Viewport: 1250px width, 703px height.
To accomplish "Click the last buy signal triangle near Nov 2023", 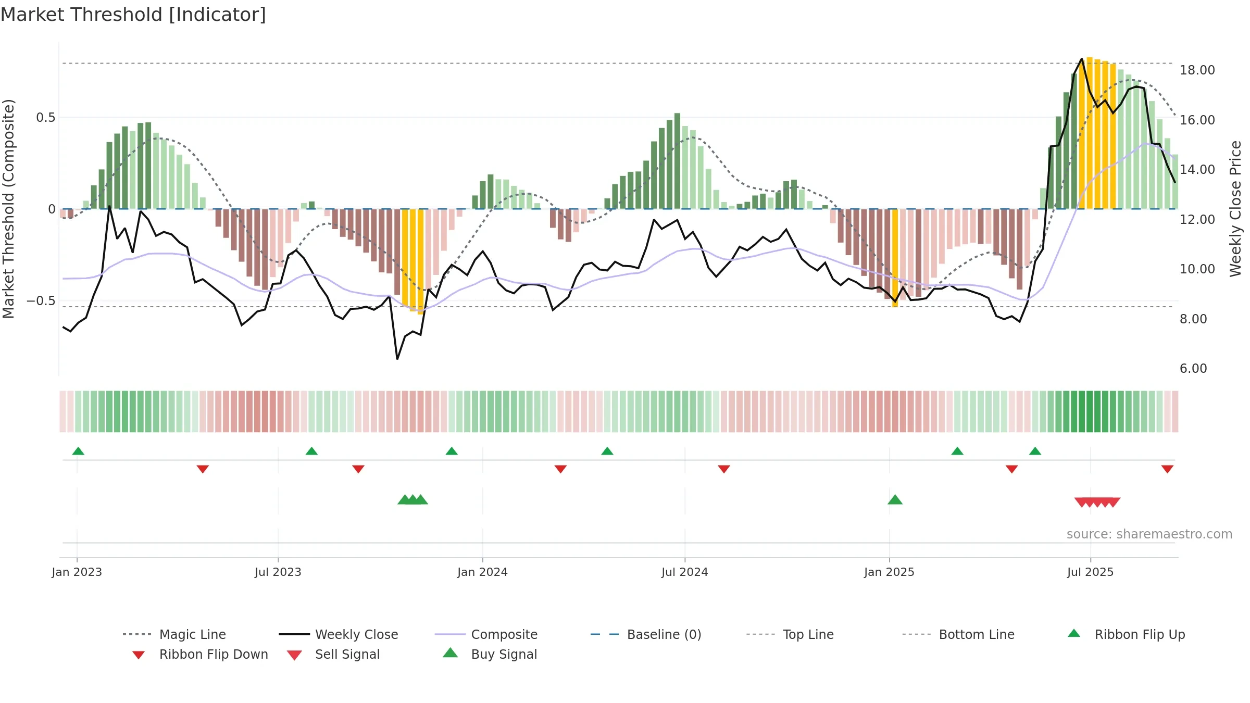I will tap(421, 500).
